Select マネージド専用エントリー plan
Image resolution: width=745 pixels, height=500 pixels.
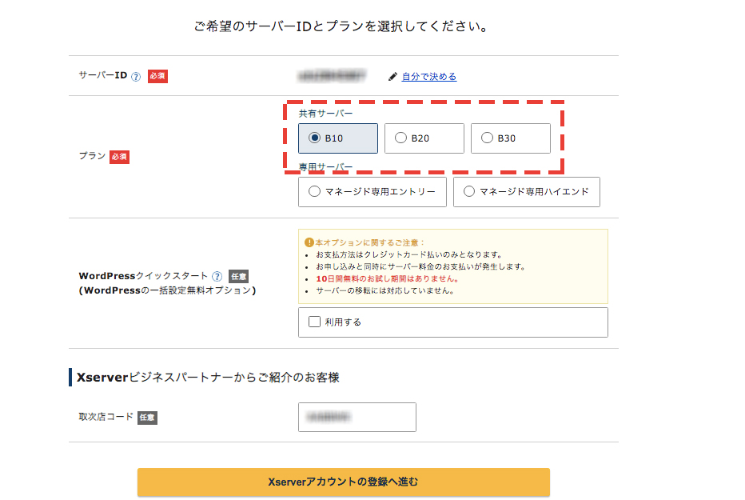[315, 192]
